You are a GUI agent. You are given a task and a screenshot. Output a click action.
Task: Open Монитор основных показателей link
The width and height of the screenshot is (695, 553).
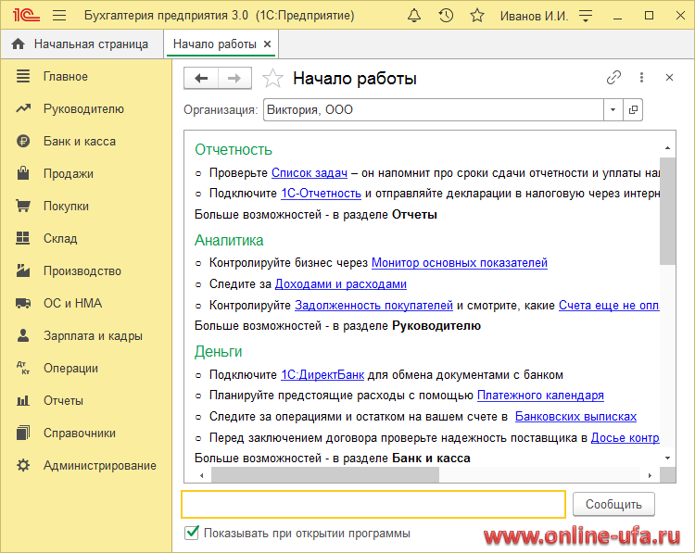[460, 262]
